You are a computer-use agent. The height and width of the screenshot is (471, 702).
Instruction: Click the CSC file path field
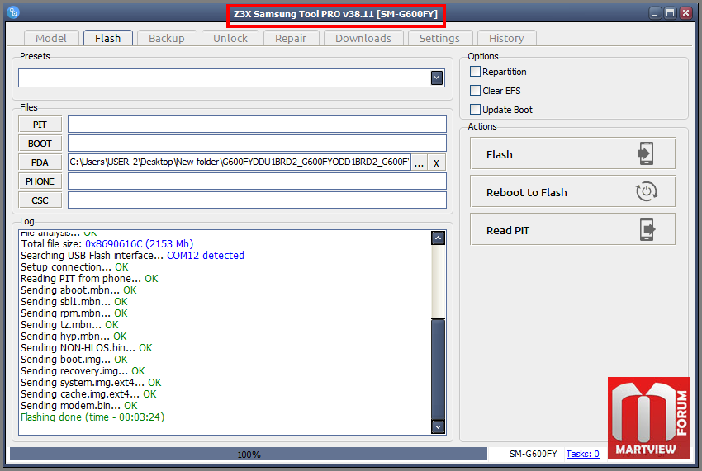257,200
